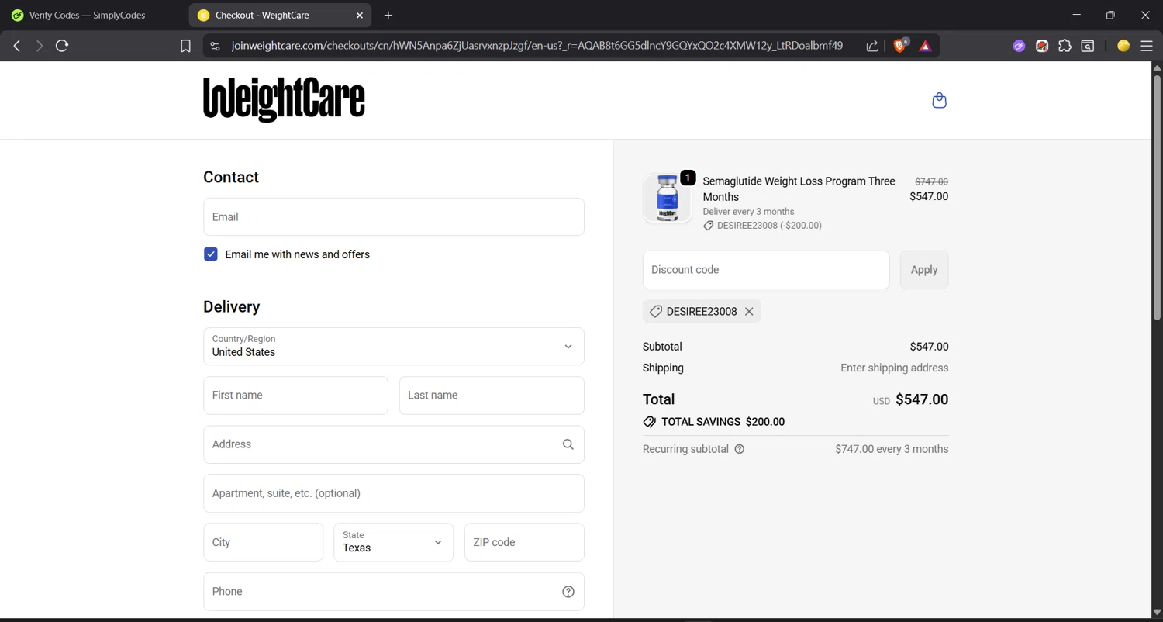Click the Semaglutide Weight Loss Program title
Screen dimensions: 1163x622
point(799,189)
